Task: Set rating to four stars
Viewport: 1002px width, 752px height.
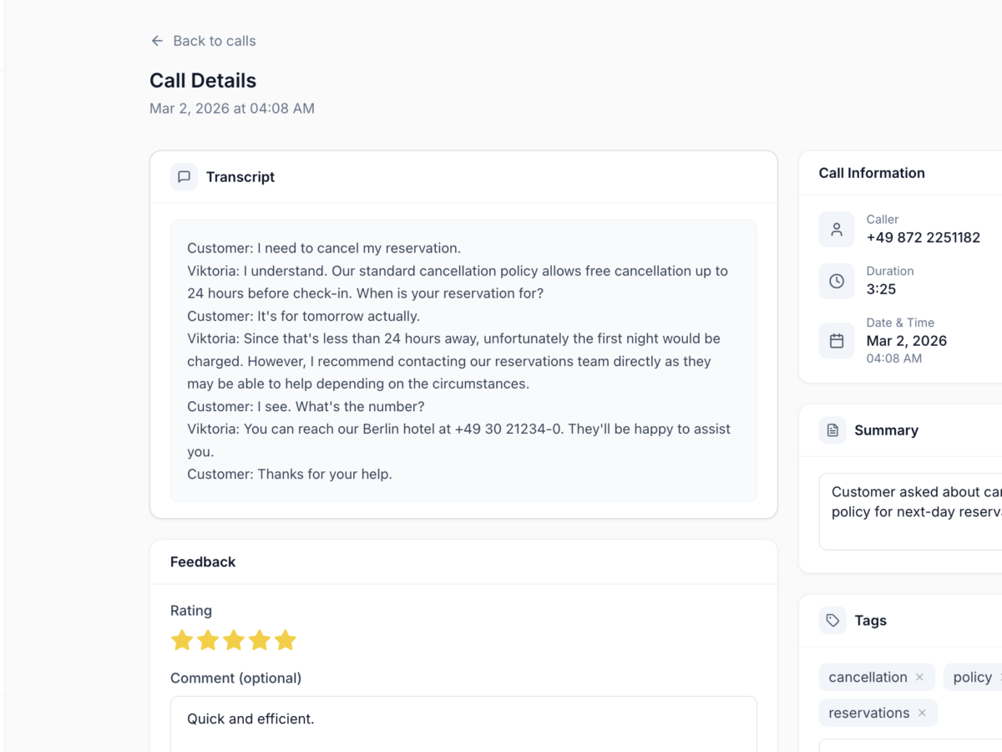Action: pyautogui.click(x=260, y=641)
